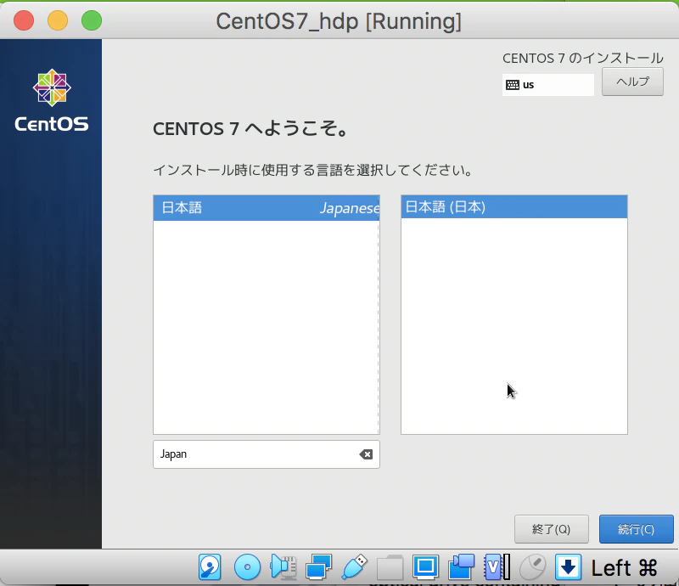
Task: Click the hard disk activity status icon
Action: click(x=210, y=567)
